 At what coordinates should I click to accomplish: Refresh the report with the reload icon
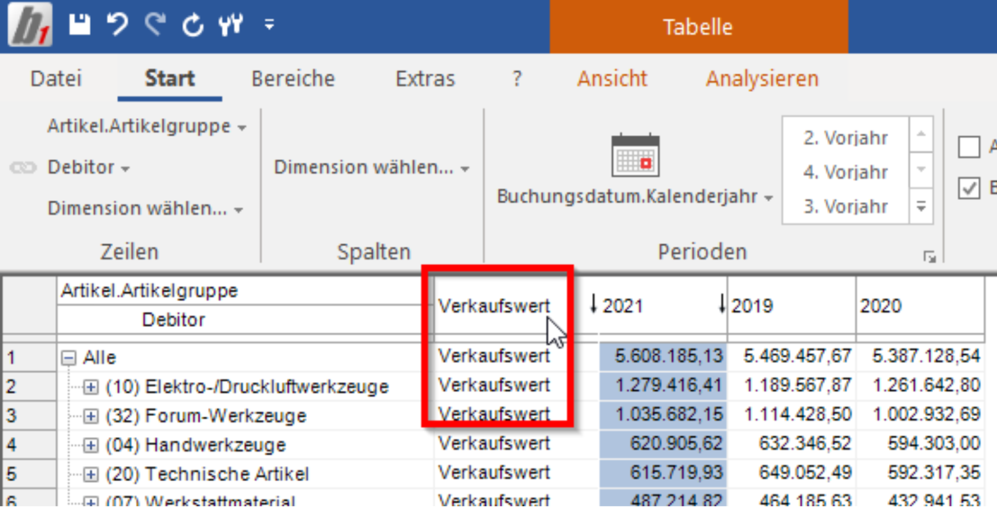point(193,25)
